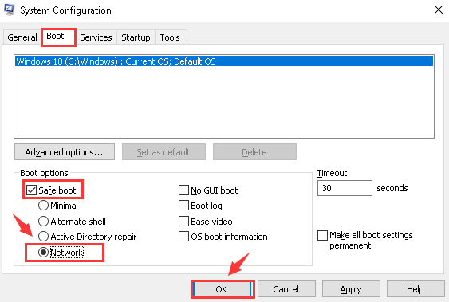Click the Set as default button

(163, 152)
